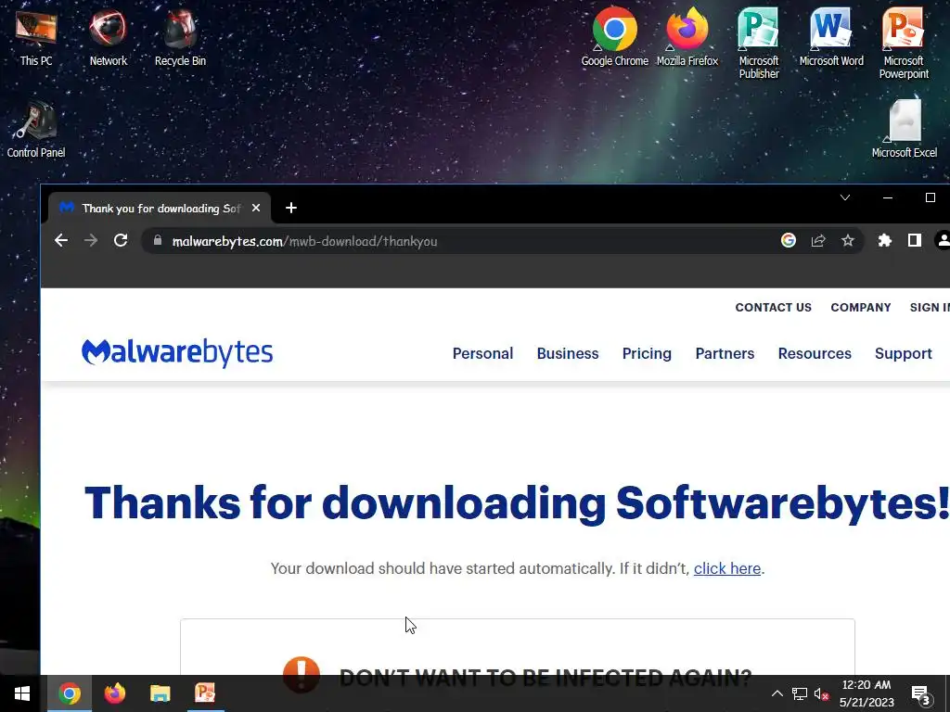This screenshot has width=950, height=712.
Task: Open the Recycle Bin desktop icon
Action: (x=180, y=39)
